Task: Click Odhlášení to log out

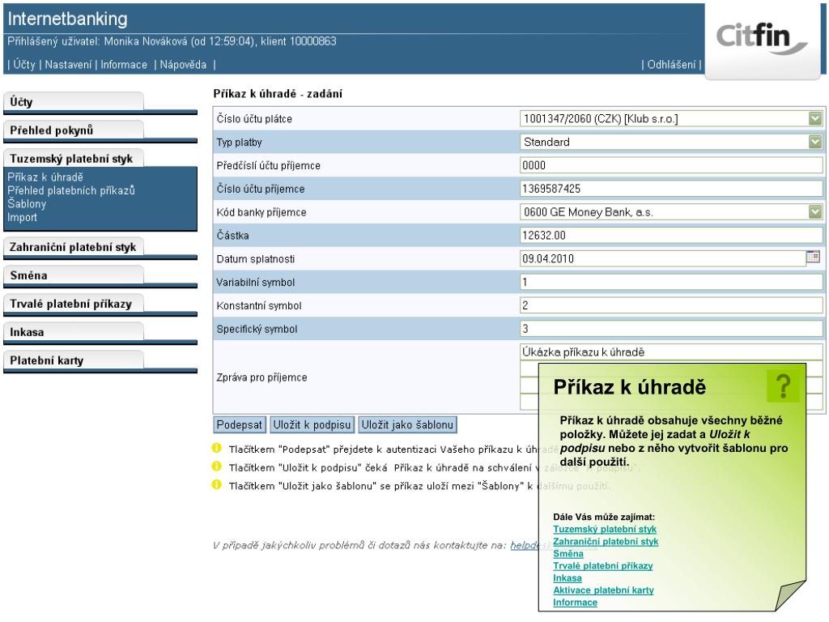Action: pyautogui.click(x=671, y=65)
